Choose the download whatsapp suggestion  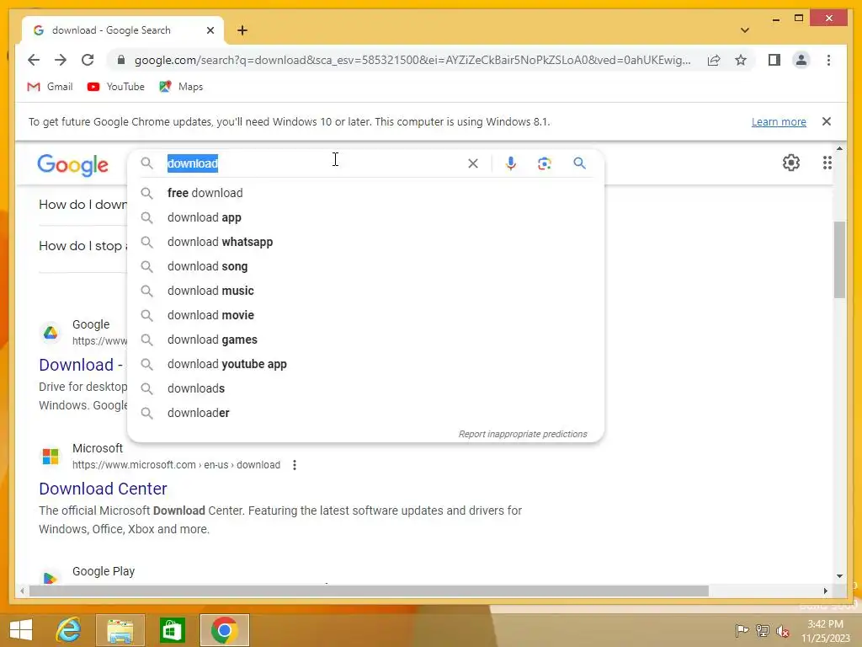tap(365, 242)
